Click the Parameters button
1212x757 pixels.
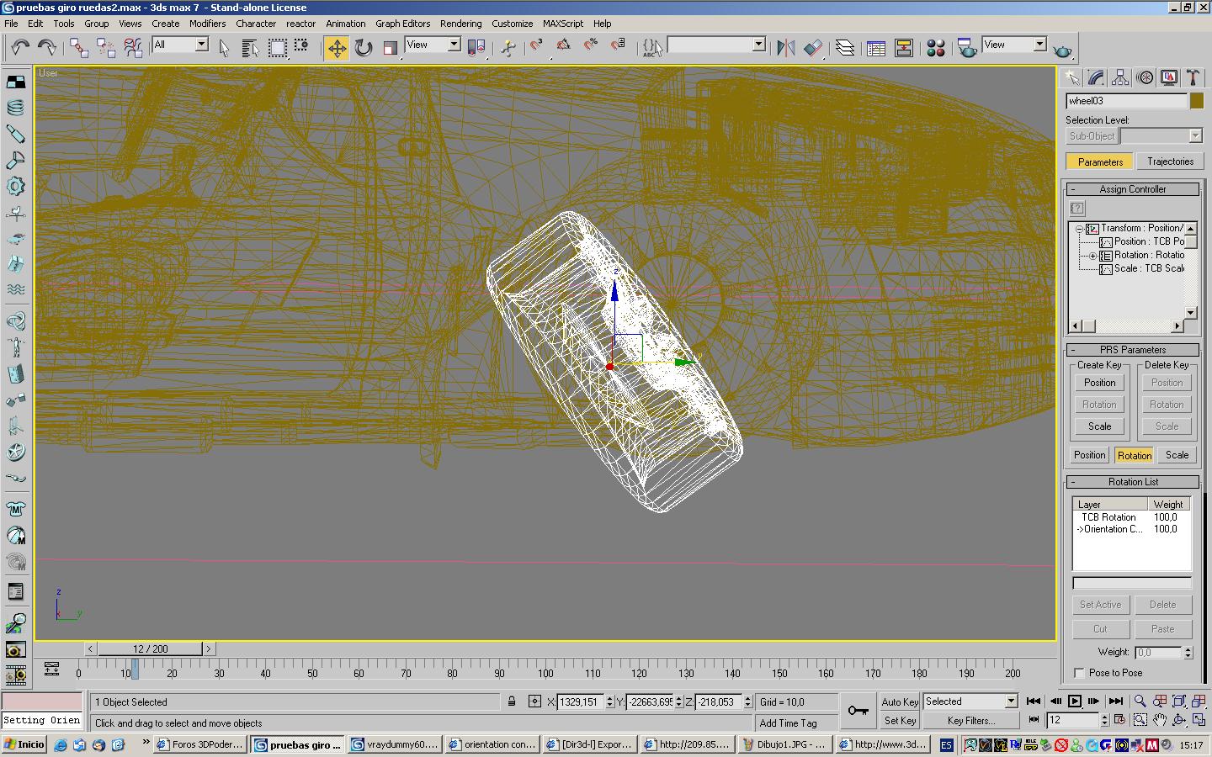point(1100,161)
